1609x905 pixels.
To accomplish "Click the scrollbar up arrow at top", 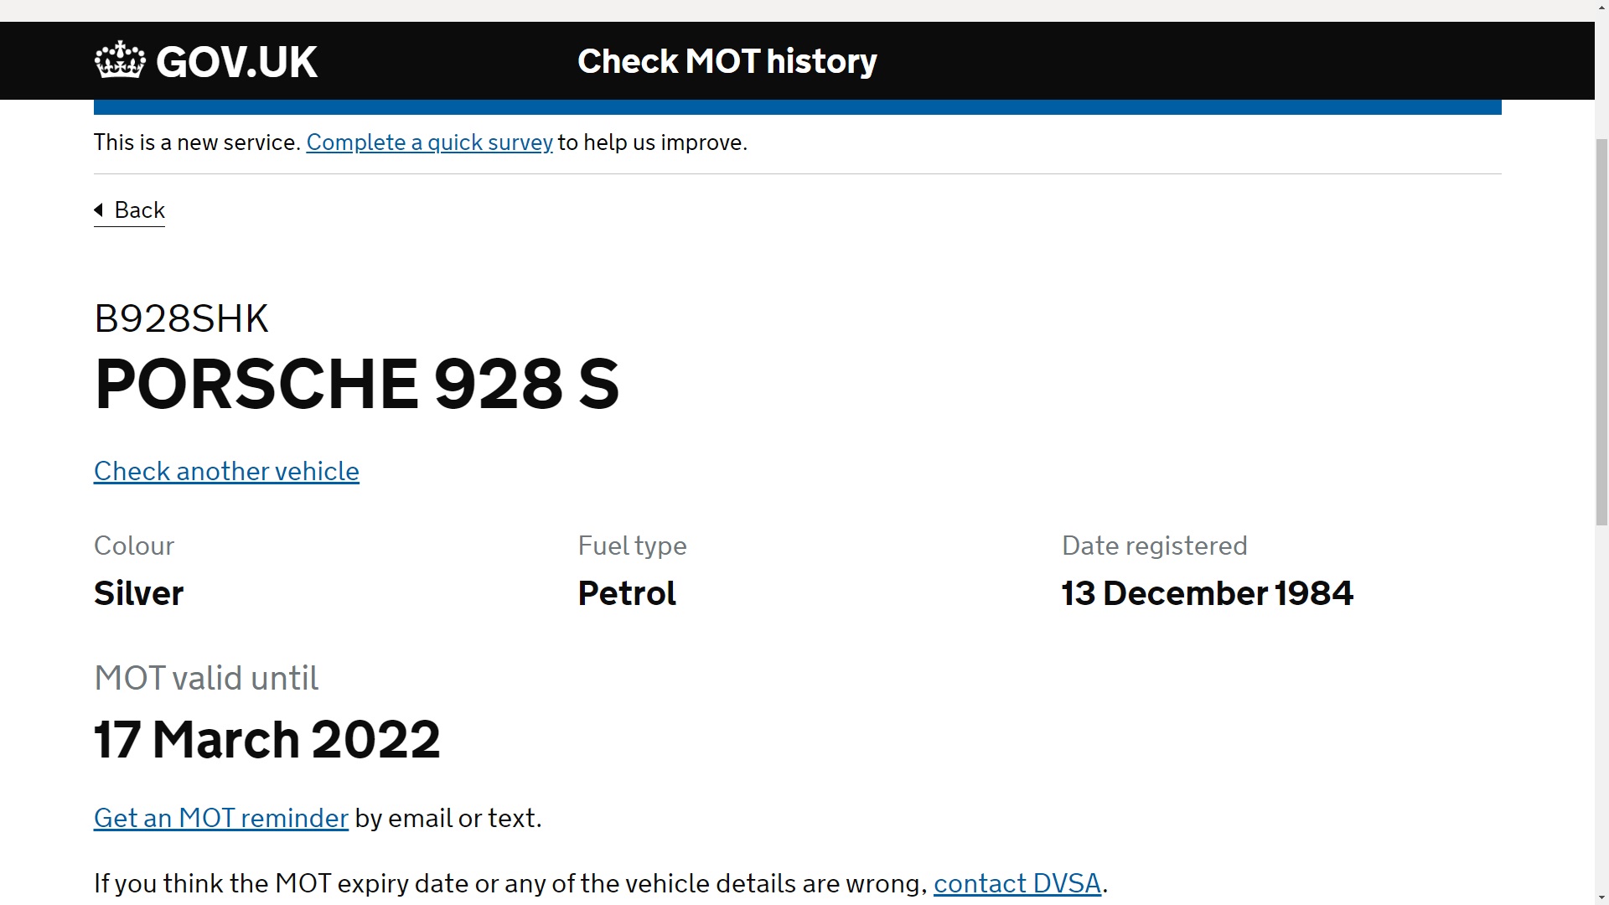I will [1601, 8].
